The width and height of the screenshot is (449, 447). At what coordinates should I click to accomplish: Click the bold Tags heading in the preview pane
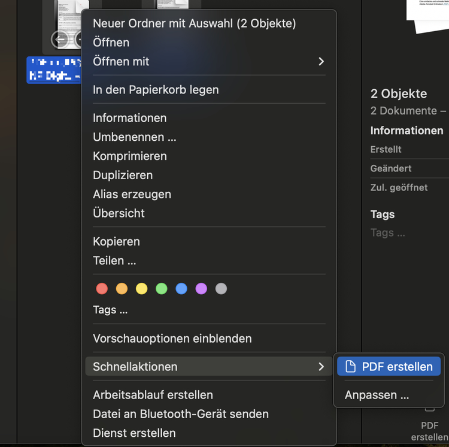pos(383,215)
